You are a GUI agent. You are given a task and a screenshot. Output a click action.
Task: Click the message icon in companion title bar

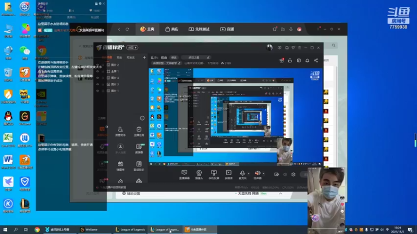(279, 48)
